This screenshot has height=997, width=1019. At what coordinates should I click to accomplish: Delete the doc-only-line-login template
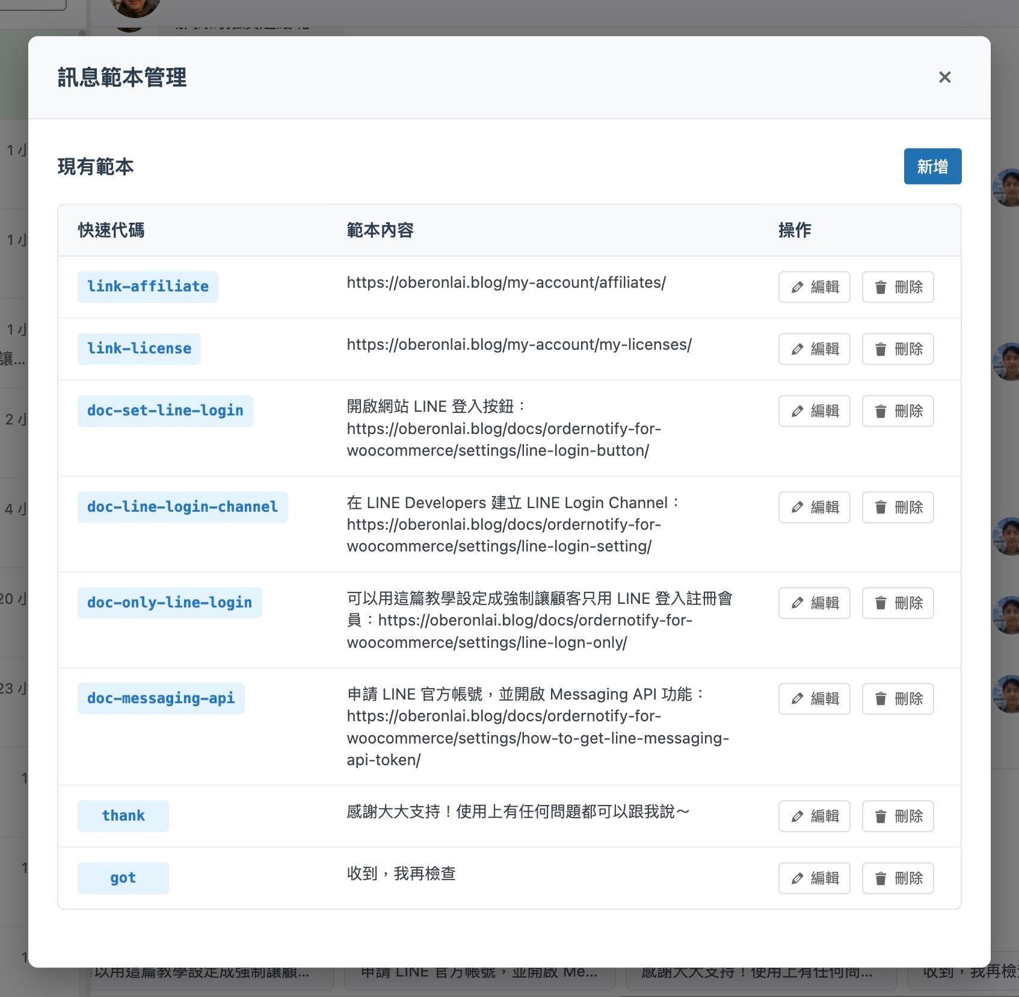pyautogui.click(x=897, y=603)
